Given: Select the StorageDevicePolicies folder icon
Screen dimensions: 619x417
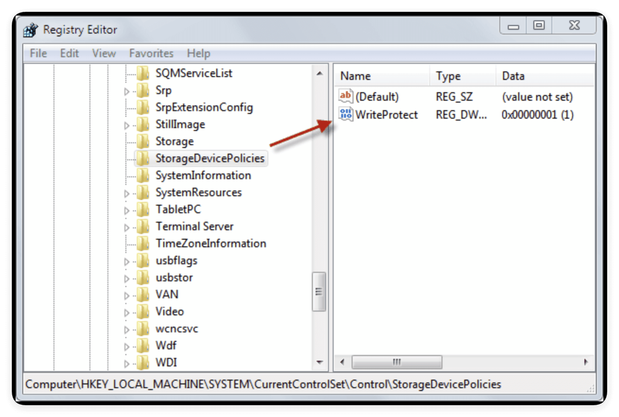Looking at the screenshot, I should coord(142,158).
